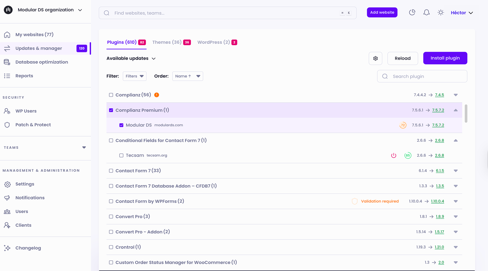Click the Database optimization icon

[7, 62]
